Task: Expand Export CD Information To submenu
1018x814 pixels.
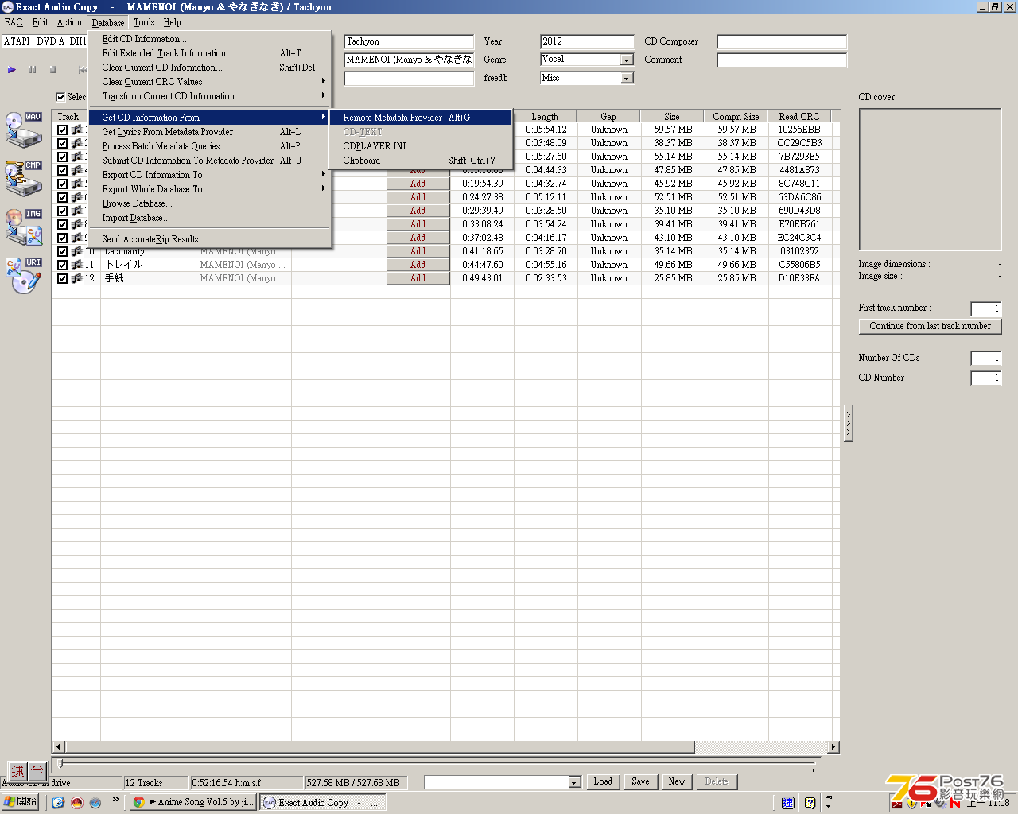Action: click(210, 175)
